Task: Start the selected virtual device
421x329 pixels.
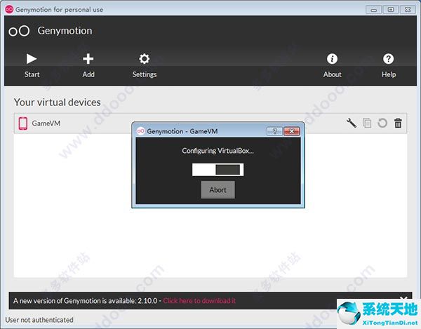Action: click(x=32, y=65)
